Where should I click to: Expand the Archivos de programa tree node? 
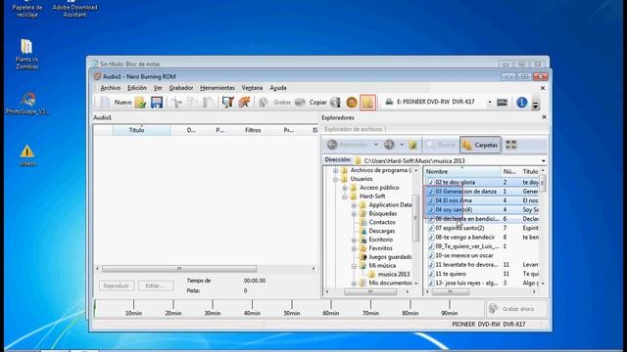click(335, 170)
